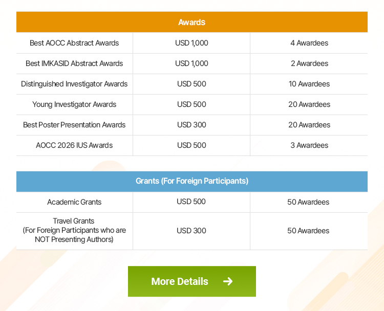Click Best AOCC Abstract Awards cell
The height and width of the screenshot is (311, 384).
pyautogui.click(x=74, y=43)
